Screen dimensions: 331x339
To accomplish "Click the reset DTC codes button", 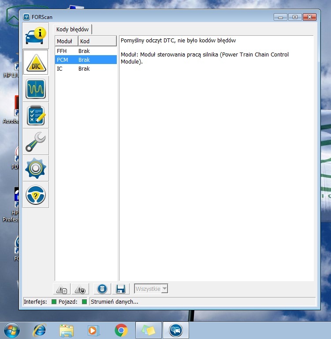I will [80, 289].
